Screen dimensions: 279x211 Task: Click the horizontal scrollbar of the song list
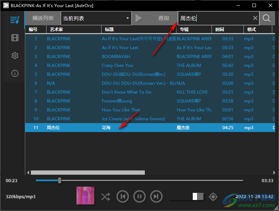tap(88, 173)
